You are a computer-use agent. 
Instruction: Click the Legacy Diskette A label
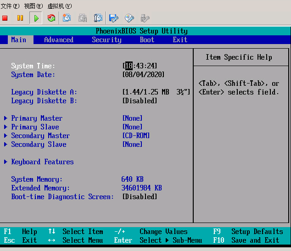[44, 92]
